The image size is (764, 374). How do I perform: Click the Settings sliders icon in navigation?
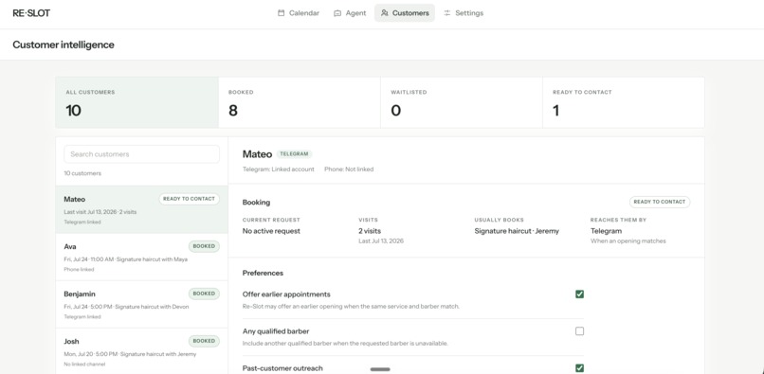click(x=447, y=13)
